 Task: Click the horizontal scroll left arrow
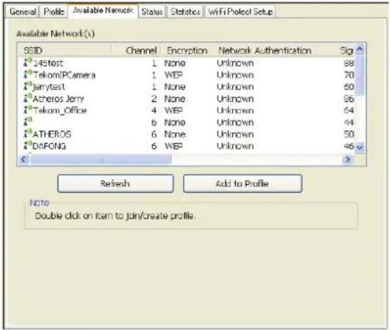pyautogui.click(x=24, y=159)
